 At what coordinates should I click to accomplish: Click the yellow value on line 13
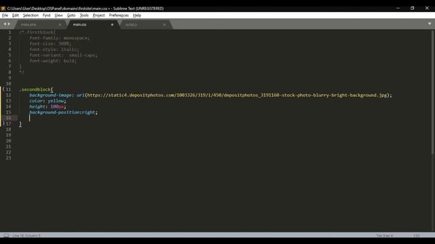56,101
